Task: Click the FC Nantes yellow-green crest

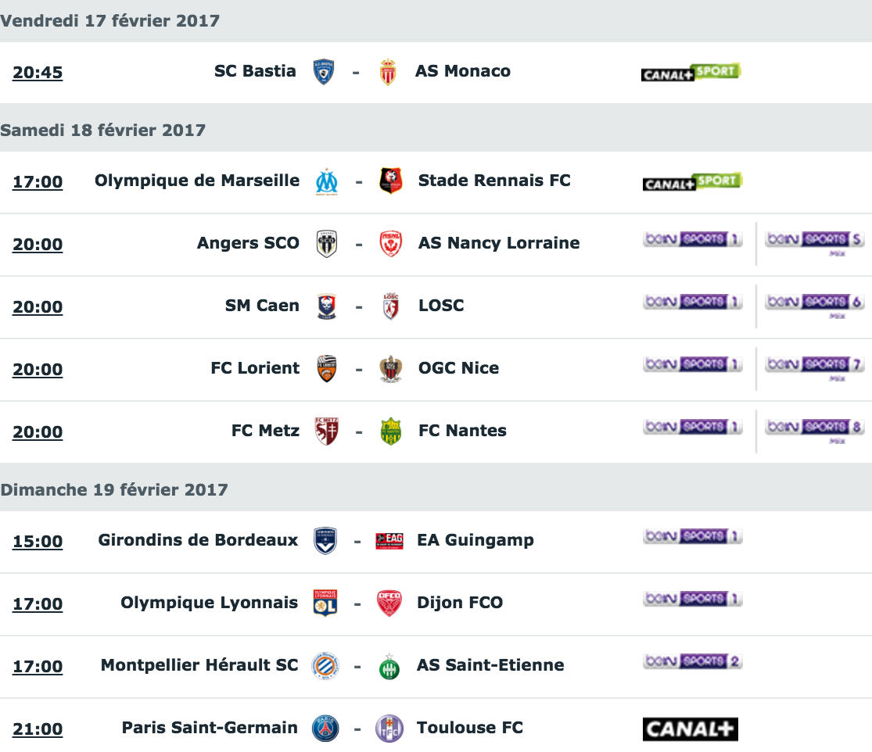Action: tap(391, 432)
